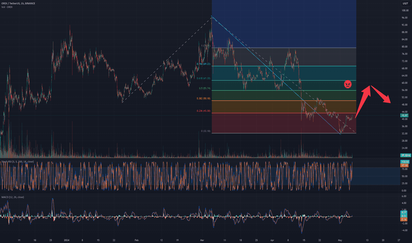Click the 0.5 (55.74) Fibonacci label
This screenshot has height=243, width=412.
[x=204, y=88]
